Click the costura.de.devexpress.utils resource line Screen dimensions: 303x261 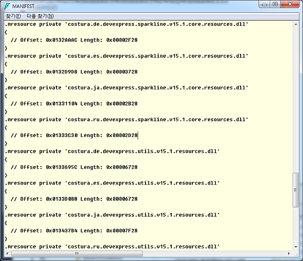click(x=112, y=151)
